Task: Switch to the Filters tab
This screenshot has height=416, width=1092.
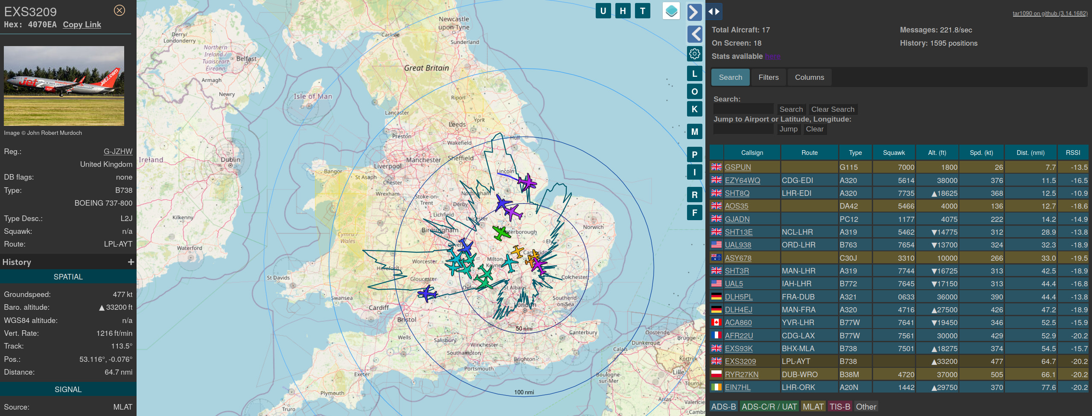Action: coord(768,77)
